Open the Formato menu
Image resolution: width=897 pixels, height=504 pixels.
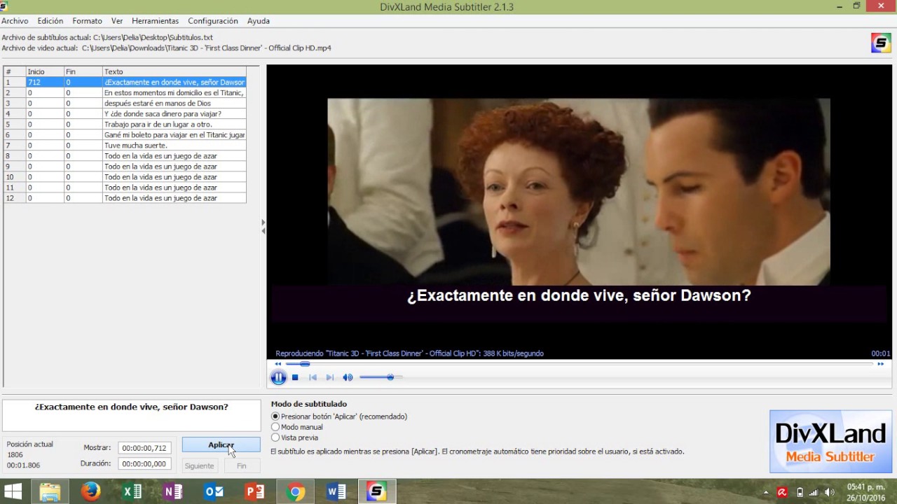(87, 21)
